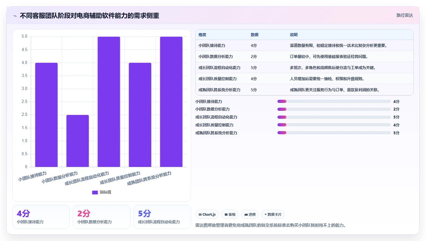Click the progress bar for 成长团队流程自动化能力
Image resolution: width=426 pixels, height=241 pixels.
tap(334, 117)
